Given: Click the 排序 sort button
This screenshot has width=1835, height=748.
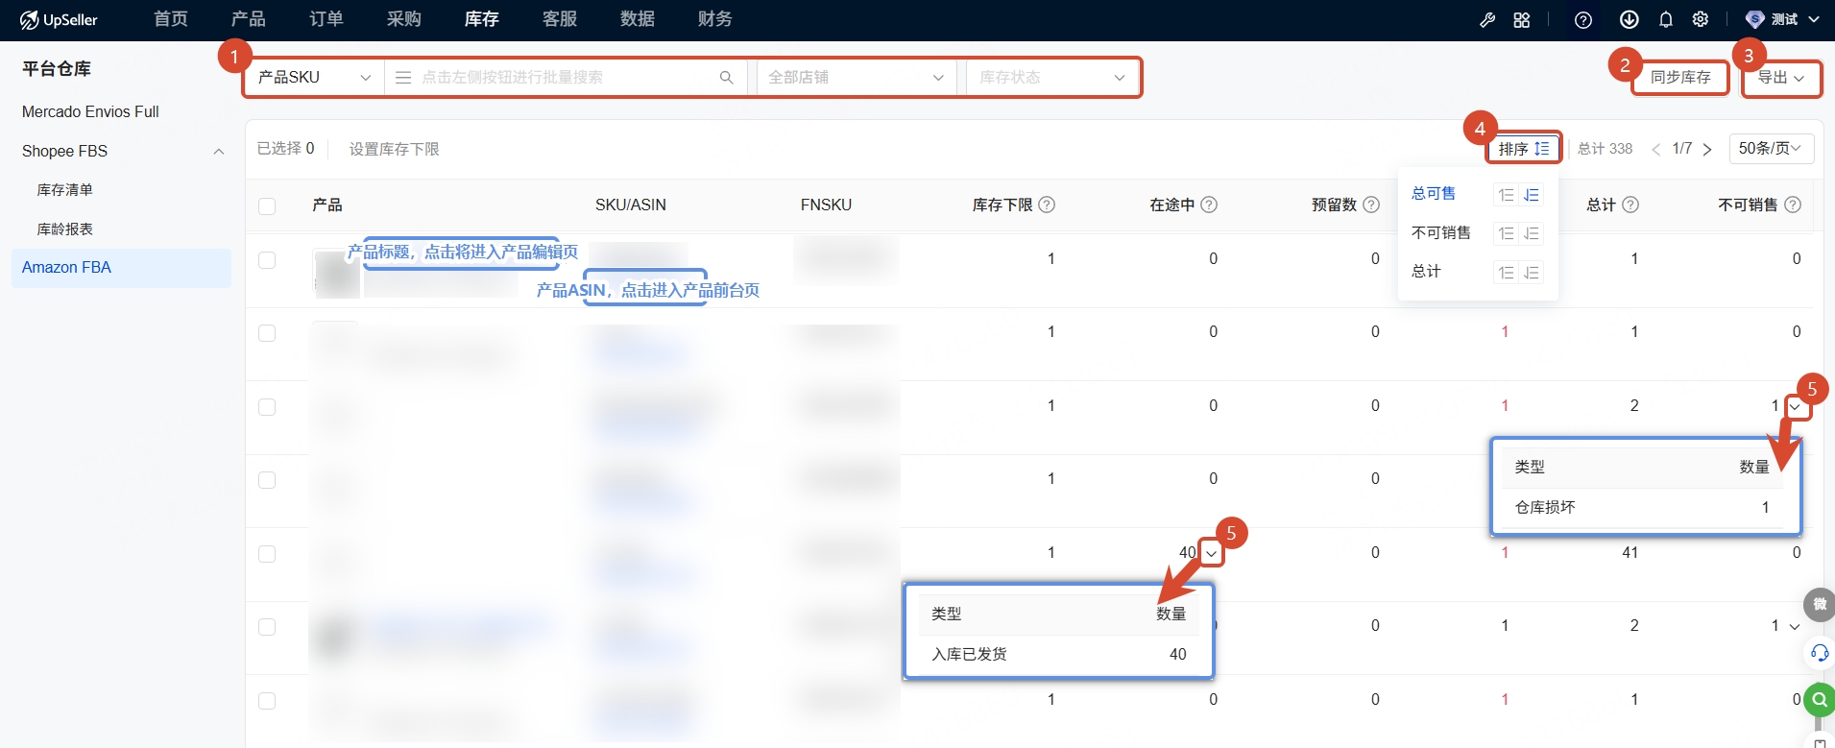Looking at the screenshot, I should click(1524, 149).
